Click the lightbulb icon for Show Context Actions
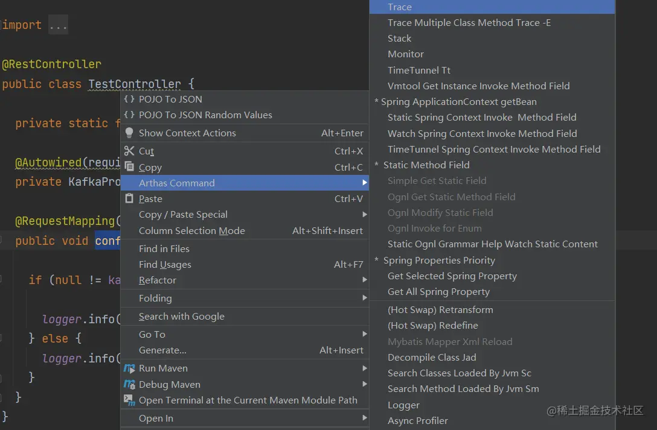The height and width of the screenshot is (430, 657). [129, 133]
